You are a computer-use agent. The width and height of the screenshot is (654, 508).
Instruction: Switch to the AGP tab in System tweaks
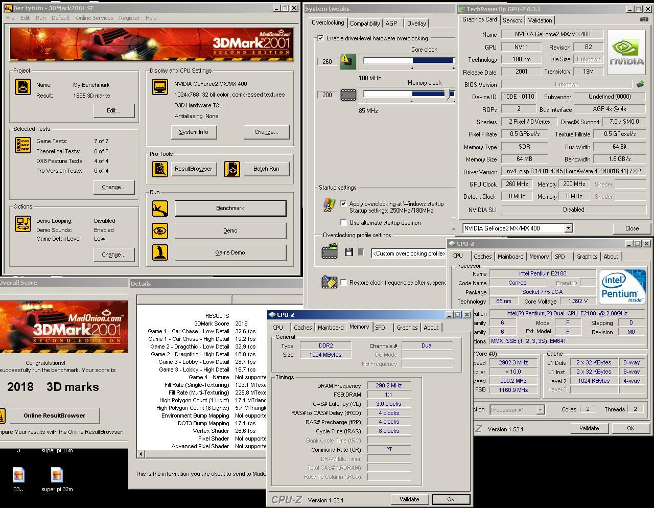pyautogui.click(x=391, y=24)
